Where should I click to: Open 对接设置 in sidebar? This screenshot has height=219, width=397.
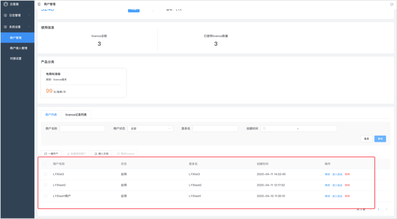[x=17, y=58]
